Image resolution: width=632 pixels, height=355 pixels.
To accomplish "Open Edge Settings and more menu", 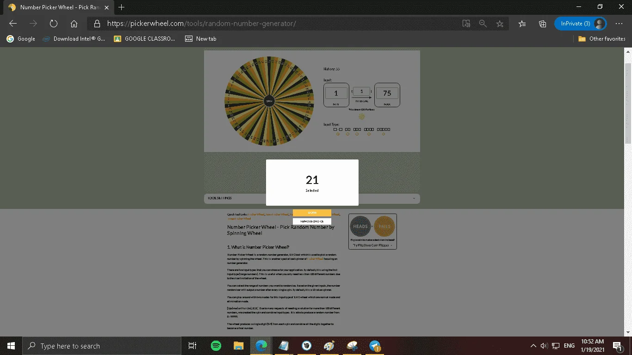I will click(x=619, y=24).
